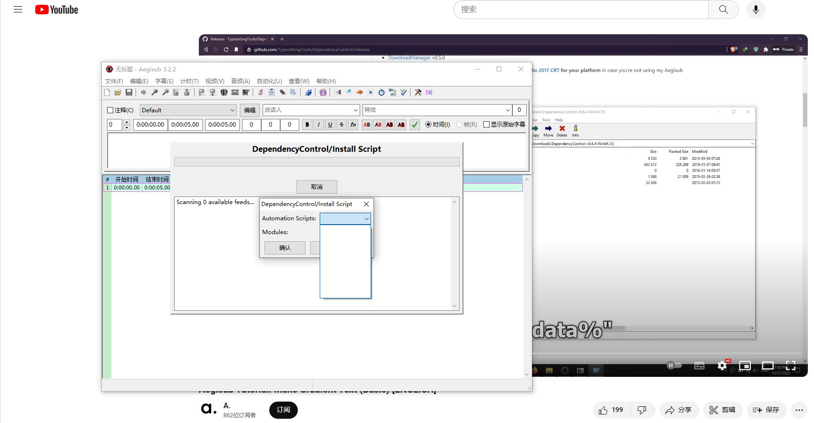This screenshot has height=423, width=814.
Task: Click the 编辑 style edit button
Action: [x=250, y=110]
